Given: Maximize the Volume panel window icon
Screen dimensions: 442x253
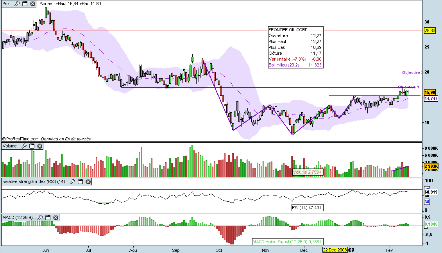Looking at the screenshot, I should click(32, 146).
